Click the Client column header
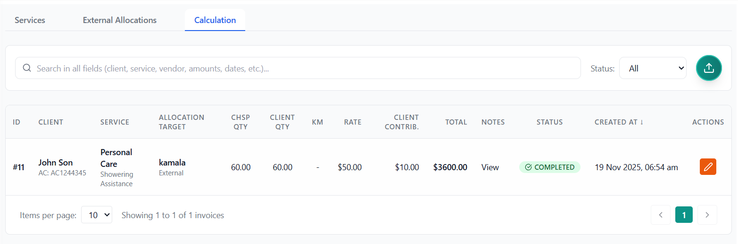Screen dimensions: 738x244 [x=50, y=122]
